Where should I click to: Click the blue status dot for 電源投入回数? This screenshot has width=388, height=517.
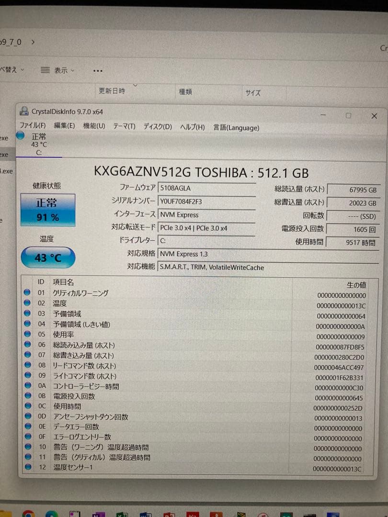(29, 396)
